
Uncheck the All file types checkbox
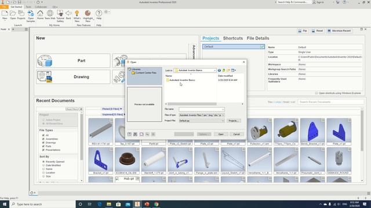[43, 135]
